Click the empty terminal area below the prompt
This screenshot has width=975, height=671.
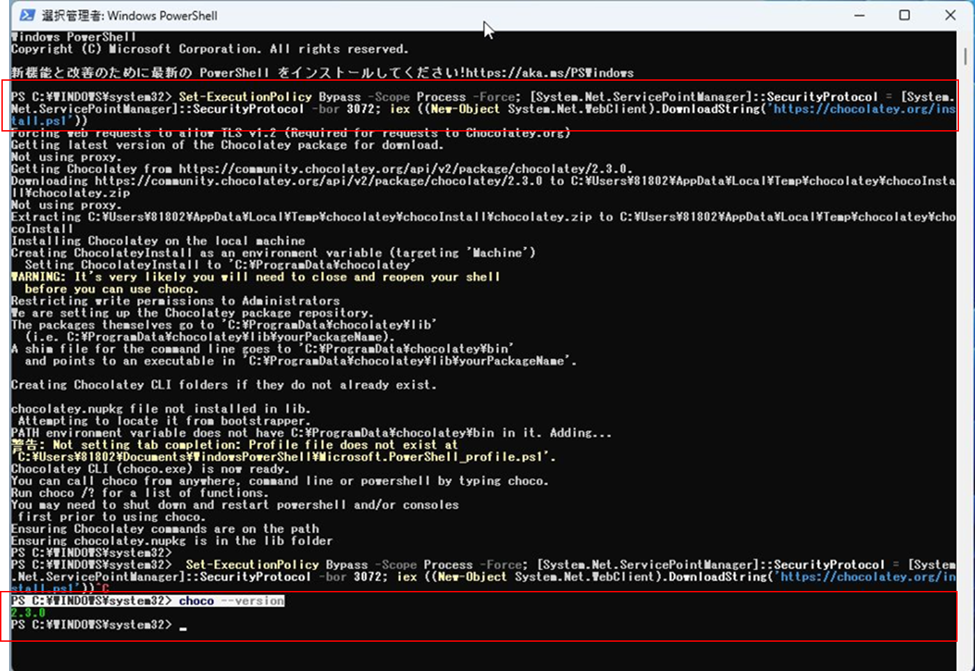487,654
